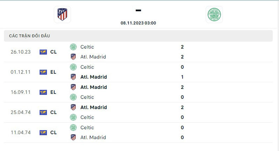Click Celtic logo in 26.10.23 match
Image resolution: width=279 pixels, height=151 pixels.
coord(73,47)
